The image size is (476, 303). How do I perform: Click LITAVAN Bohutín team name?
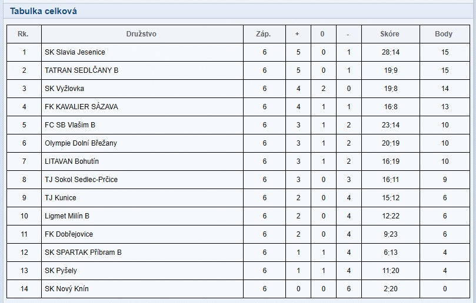(72, 161)
